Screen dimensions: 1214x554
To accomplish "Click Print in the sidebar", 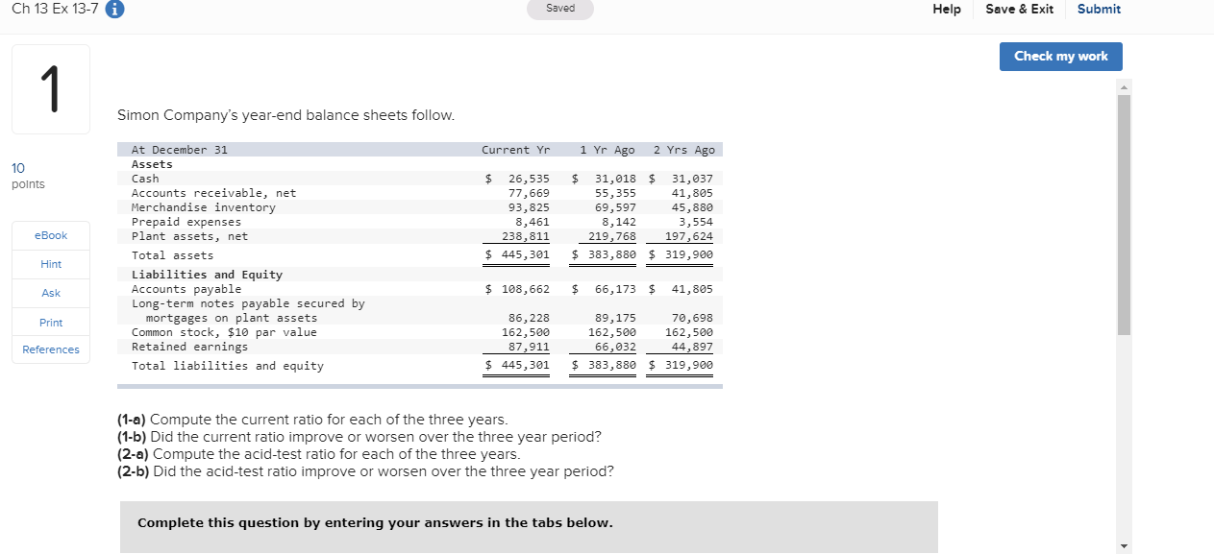I will [51, 323].
